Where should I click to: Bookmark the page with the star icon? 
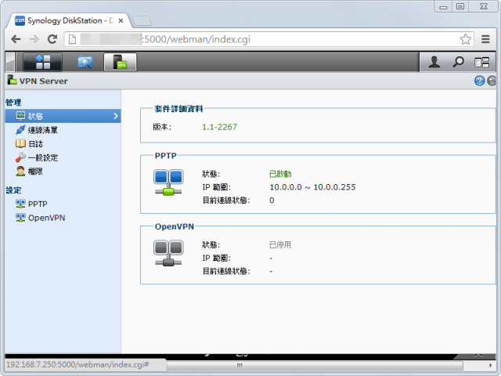[x=466, y=39]
